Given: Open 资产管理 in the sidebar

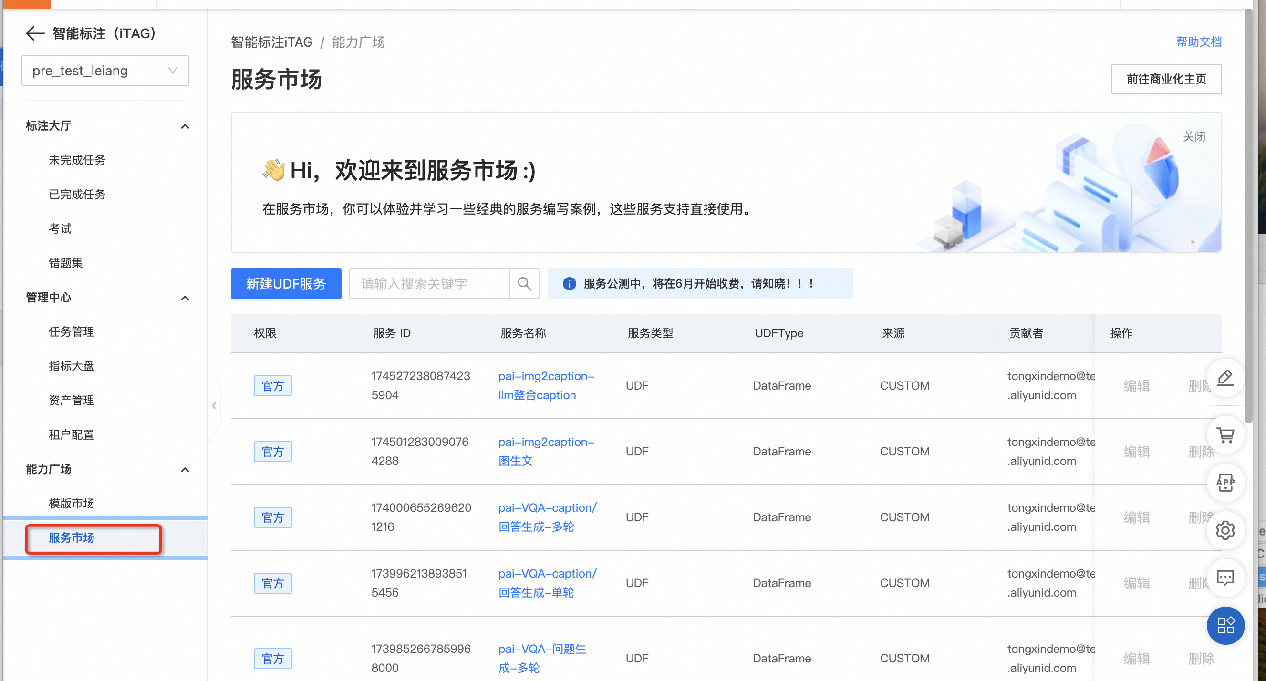Looking at the screenshot, I should [x=71, y=401].
